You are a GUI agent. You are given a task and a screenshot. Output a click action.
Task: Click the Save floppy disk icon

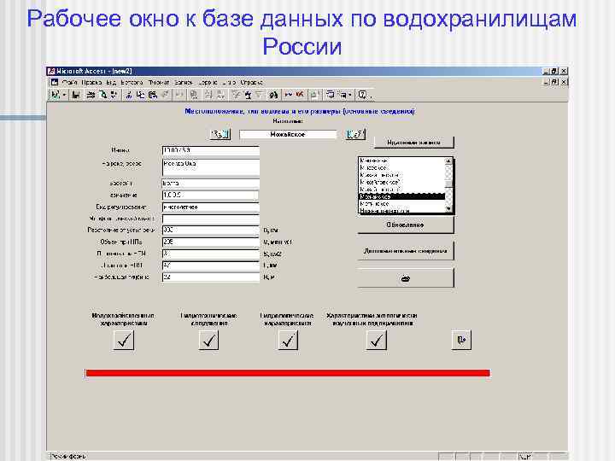[x=76, y=95]
